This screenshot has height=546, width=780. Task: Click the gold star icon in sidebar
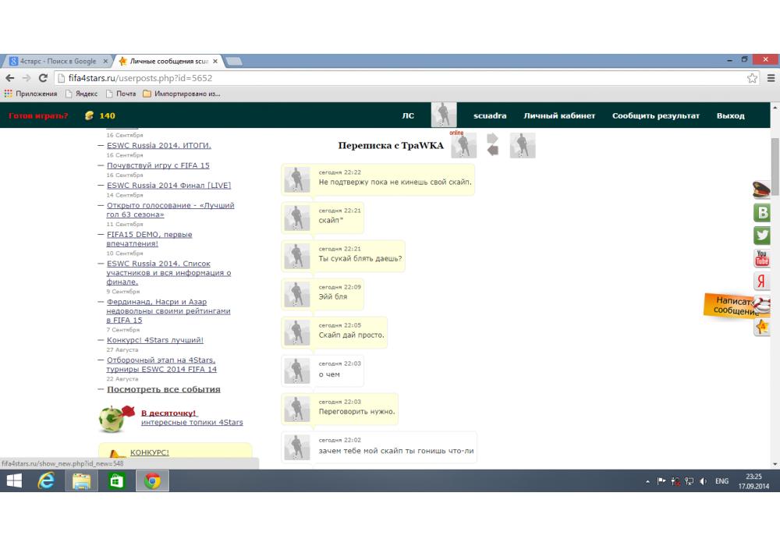[761, 328]
